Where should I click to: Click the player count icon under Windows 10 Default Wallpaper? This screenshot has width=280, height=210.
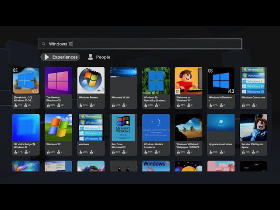[189, 152]
